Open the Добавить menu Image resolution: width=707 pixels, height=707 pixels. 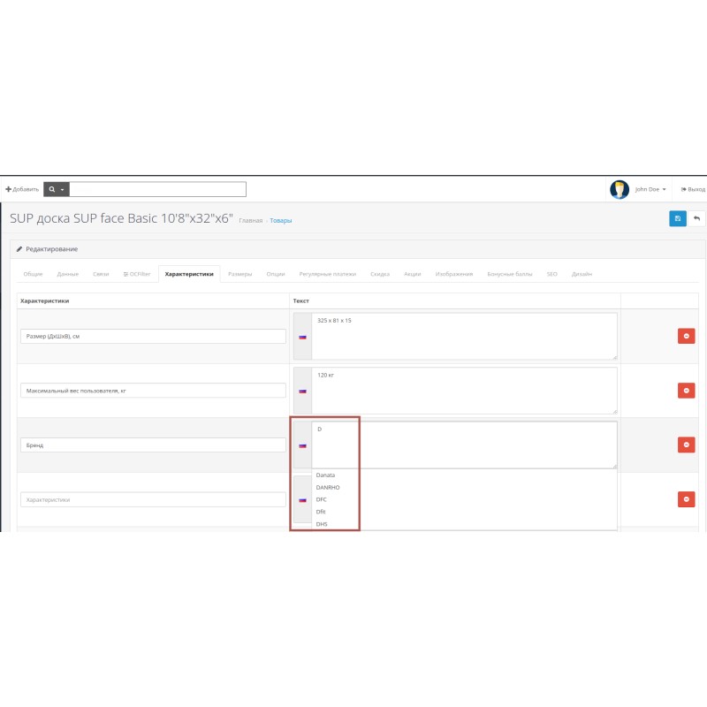point(23,189)
